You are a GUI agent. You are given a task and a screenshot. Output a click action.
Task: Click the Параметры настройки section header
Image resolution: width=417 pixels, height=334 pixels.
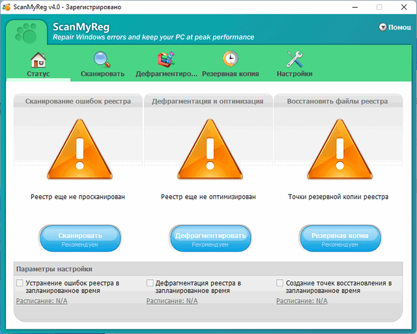click(208, 269)
